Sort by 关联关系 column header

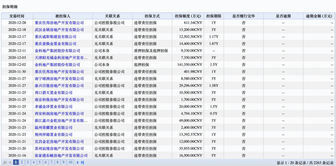click(x=113, y=16)
